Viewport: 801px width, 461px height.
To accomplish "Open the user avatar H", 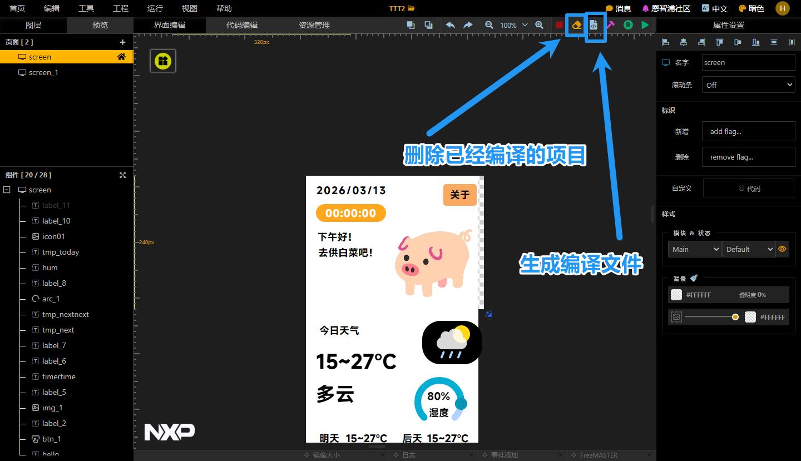I will 783,8.
